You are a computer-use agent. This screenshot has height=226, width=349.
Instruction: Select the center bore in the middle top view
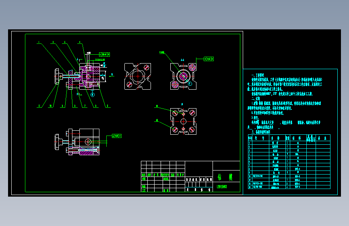pyautogui.click(x=138, y=76)
